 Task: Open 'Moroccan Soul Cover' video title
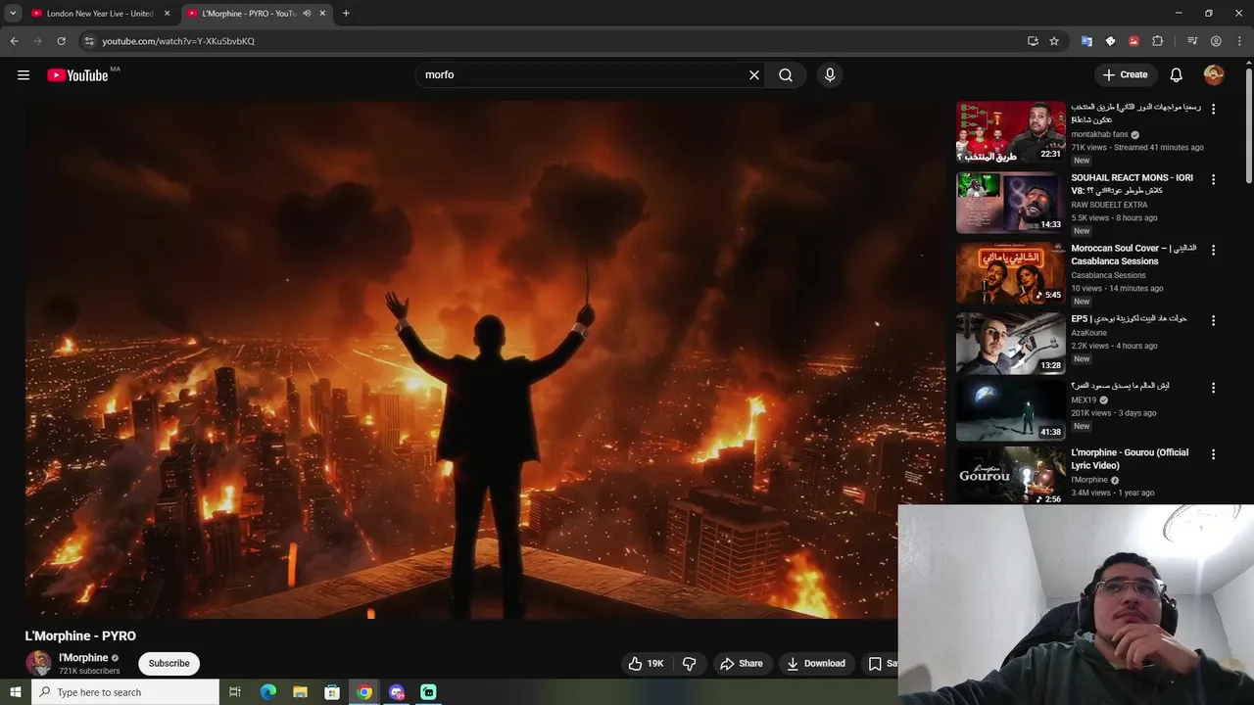point(1133,255)
